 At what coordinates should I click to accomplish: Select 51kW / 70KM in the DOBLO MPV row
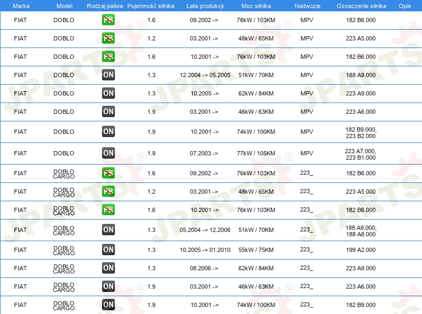click(x=256, y=75)
